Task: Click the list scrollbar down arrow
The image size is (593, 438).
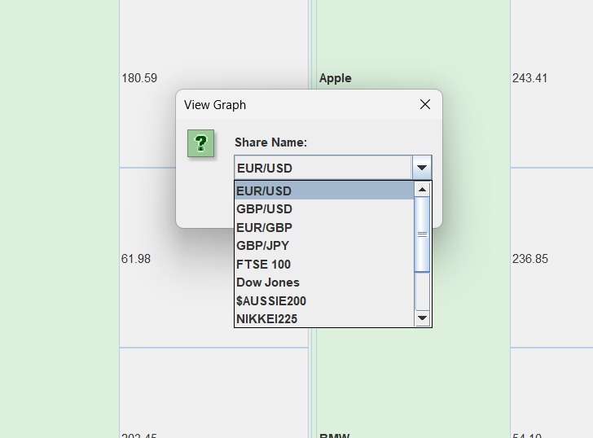Action: 422,318
